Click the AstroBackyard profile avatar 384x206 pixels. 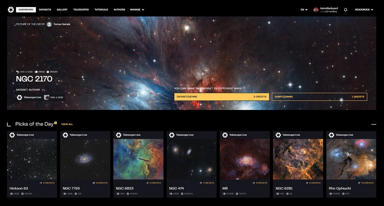pyautogui.click(x=316, y=10)
